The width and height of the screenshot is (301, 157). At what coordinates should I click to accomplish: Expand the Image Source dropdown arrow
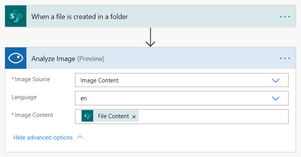coord(276,80)
